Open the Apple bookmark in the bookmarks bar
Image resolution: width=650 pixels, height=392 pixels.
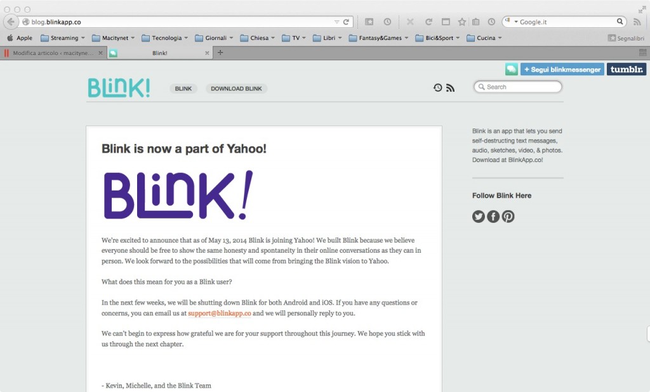[x=20, y=37]
